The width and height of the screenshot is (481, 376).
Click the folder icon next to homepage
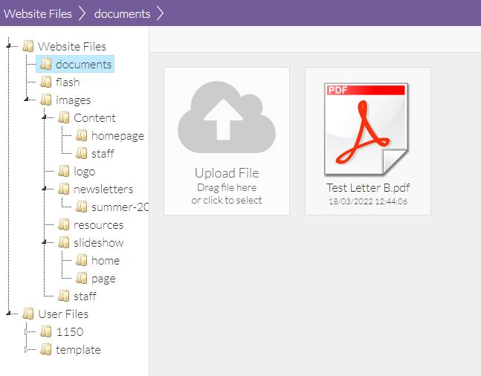click(82, 136)
